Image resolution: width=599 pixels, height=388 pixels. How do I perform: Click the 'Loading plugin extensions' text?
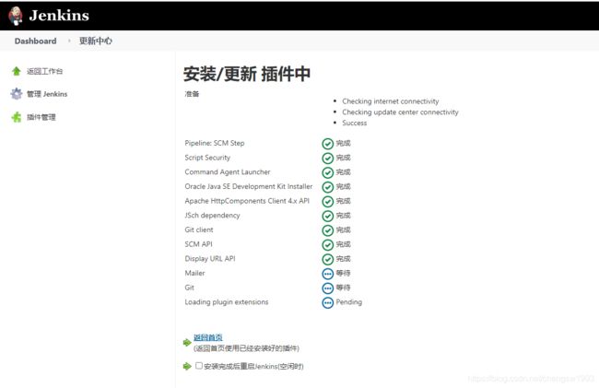227,302
